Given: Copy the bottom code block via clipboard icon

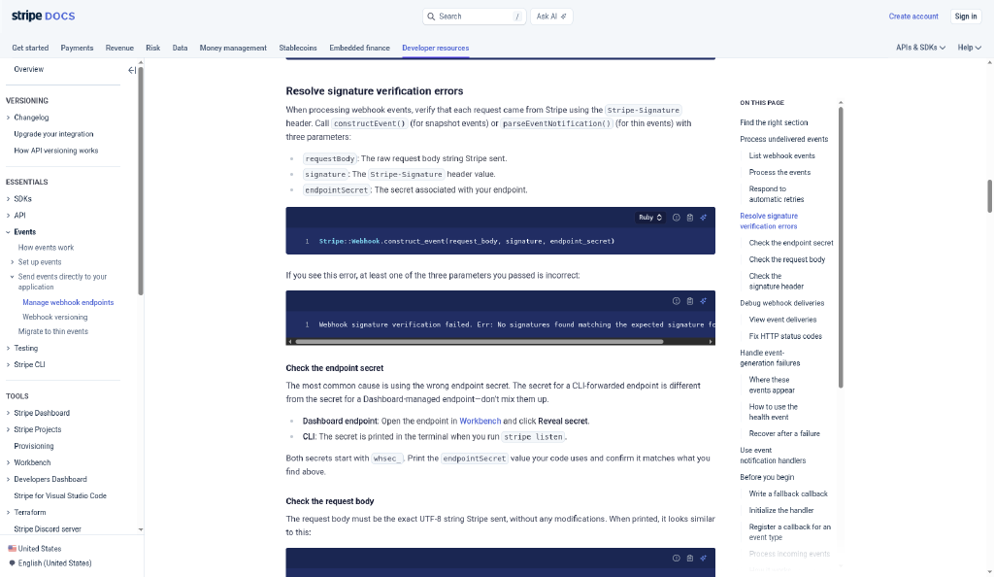Looking at the screenshot, I should coord(690,558).
